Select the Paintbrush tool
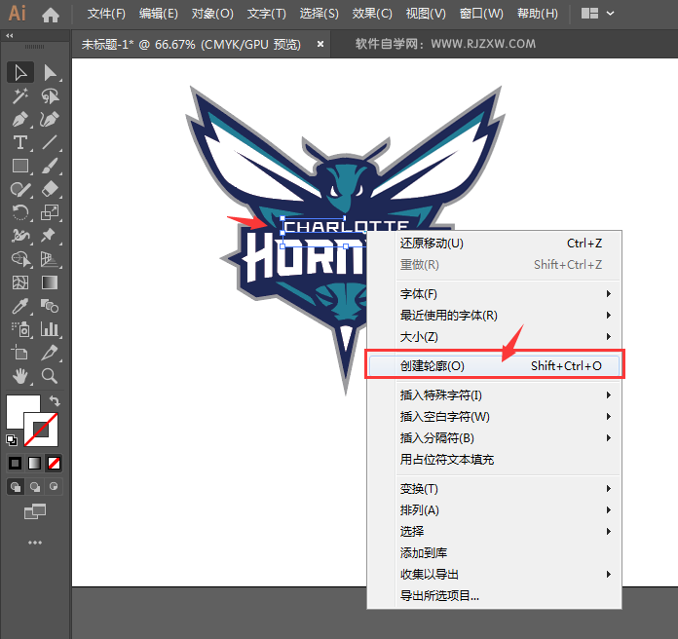 (x=50, y=166)
